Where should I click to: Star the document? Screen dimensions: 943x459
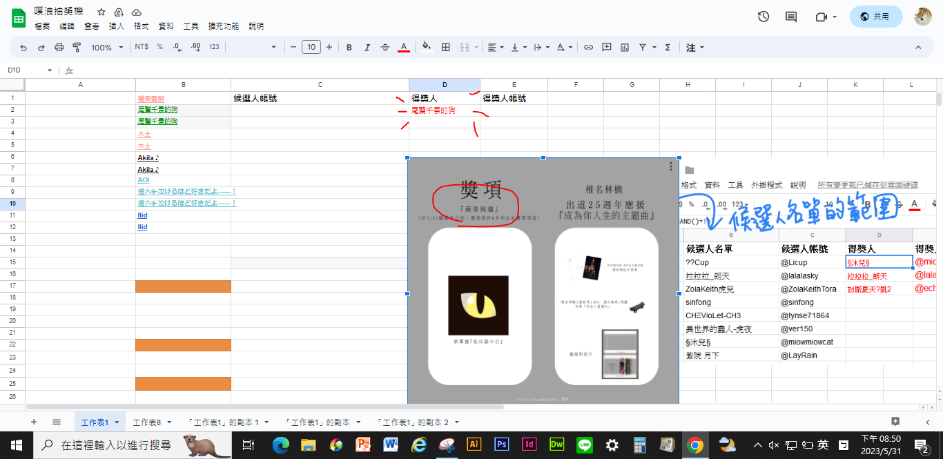click(101, 12)
